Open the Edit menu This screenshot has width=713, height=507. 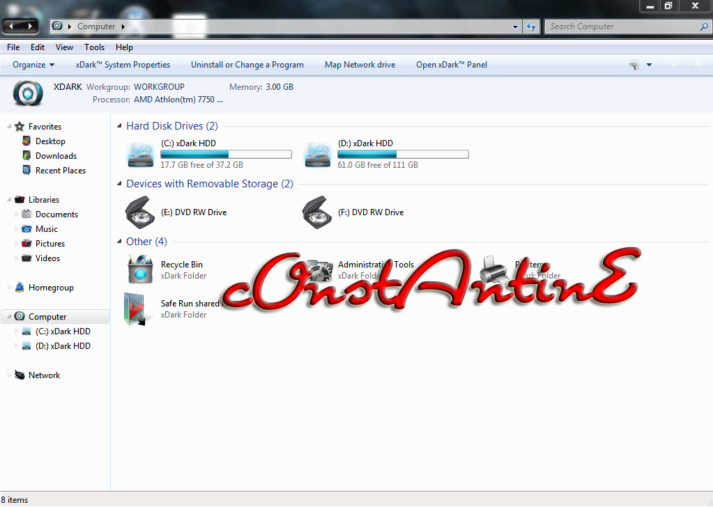click(x=37, y=47)
